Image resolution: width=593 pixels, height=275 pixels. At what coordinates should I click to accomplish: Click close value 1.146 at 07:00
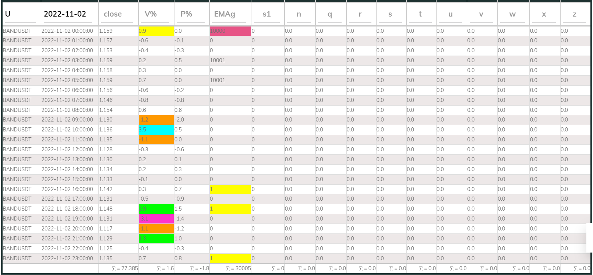119,100
